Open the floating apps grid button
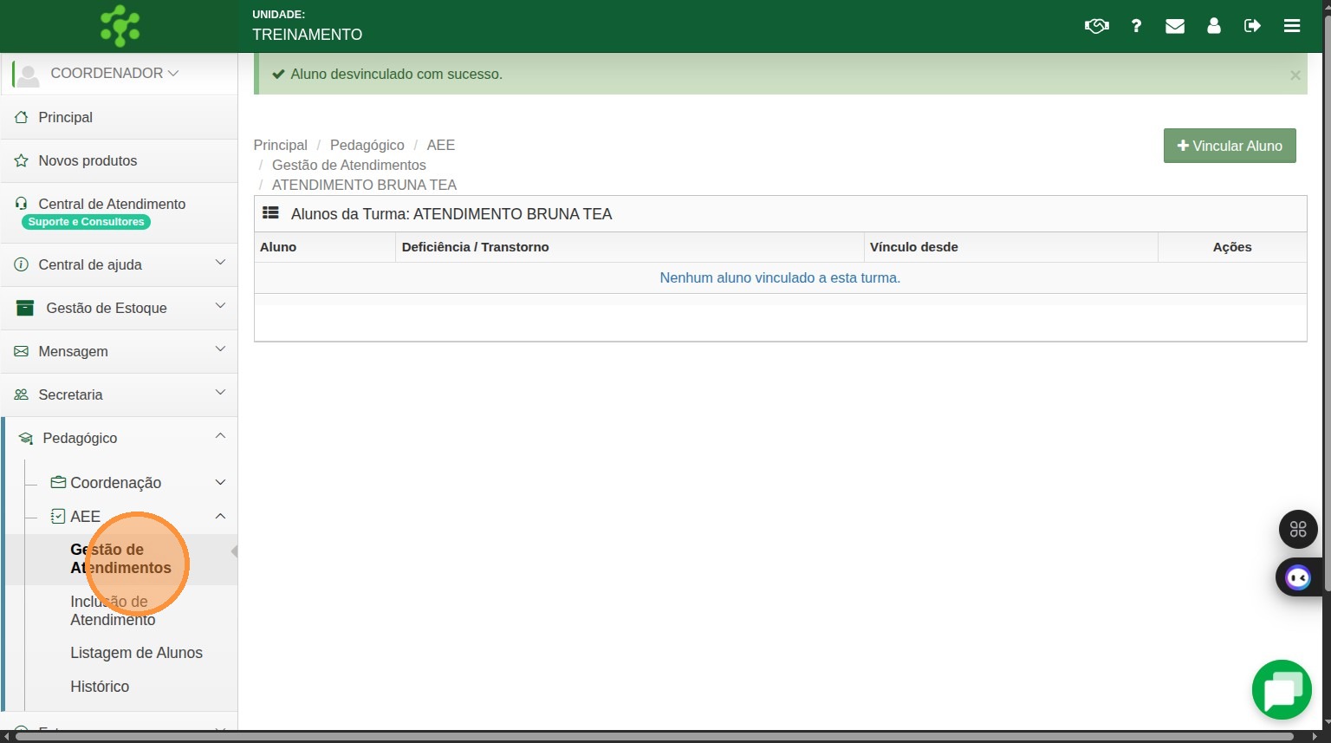 tap(1298, 529)
